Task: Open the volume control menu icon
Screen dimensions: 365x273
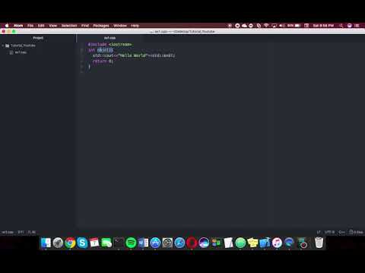Action: (281, 26)
